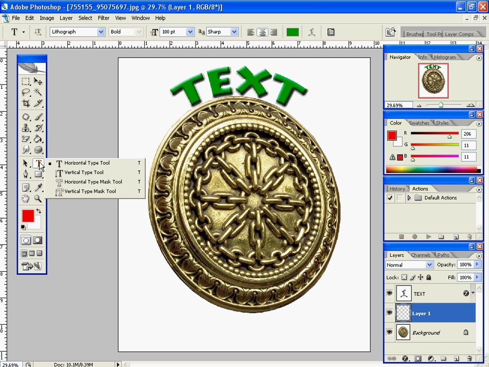Image resolution: width=489 pixels, height=367 pixels.
Task: Choose Vertical Type Tool from flyout
Action: 95,172
